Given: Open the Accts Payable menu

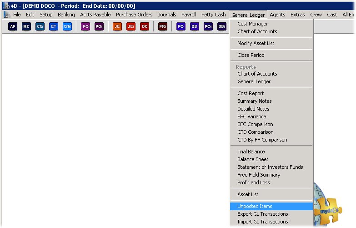Looking at the screenshot, I should click(95, 15).
